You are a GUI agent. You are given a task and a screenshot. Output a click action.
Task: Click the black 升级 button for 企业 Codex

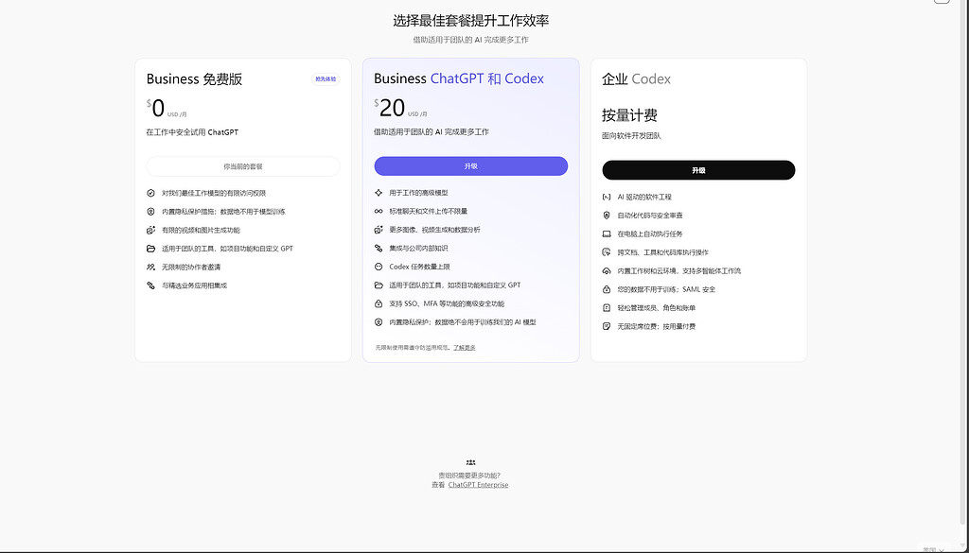[698, 170]
